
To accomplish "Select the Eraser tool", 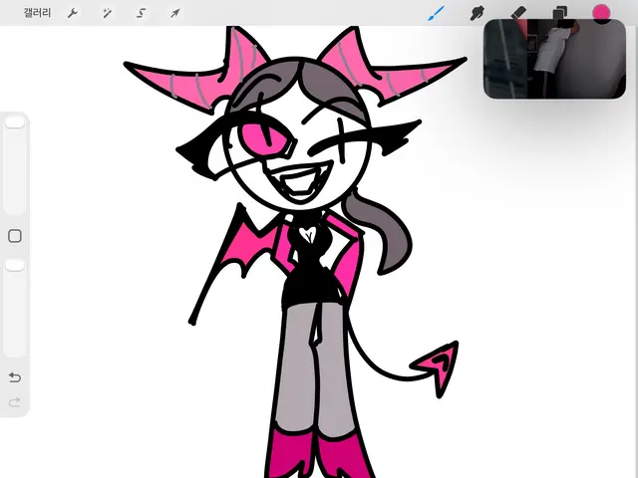I will pos(518,12).
